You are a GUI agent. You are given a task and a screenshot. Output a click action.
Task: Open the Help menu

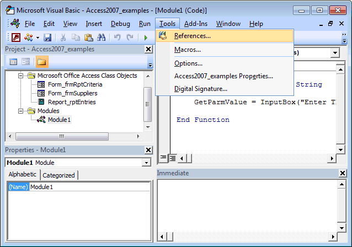tap(256, 24)
